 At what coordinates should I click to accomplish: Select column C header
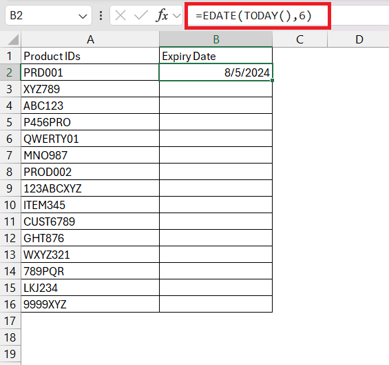[x=299, y=39]
